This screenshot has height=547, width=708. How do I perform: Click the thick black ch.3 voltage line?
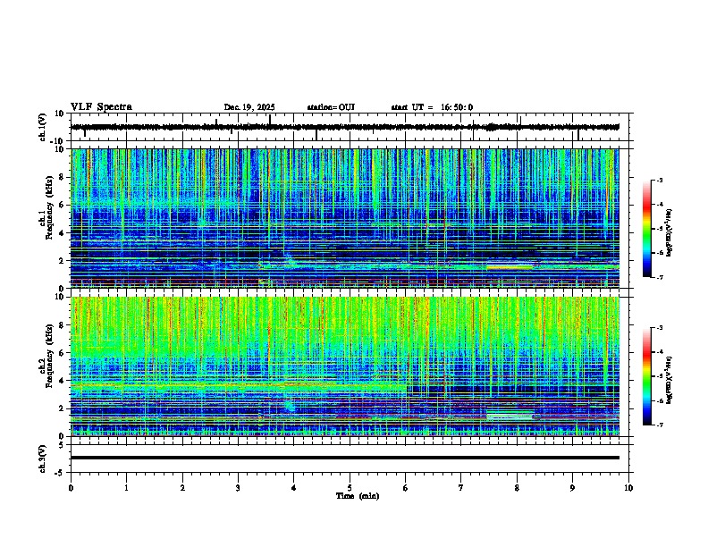point(345,458)
